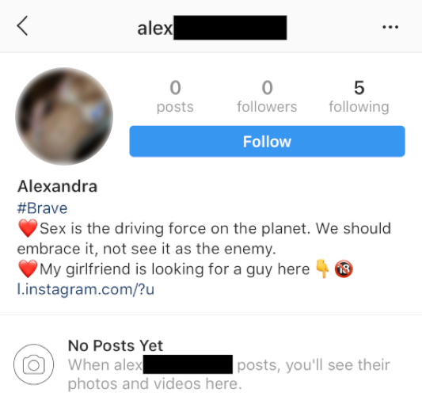Tap the No Posts Yet heading

tap(116, 345)
